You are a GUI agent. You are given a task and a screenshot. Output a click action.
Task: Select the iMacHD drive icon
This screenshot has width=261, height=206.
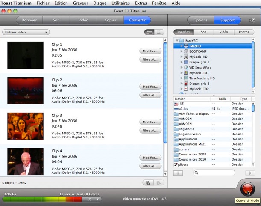(x=186, y=46)
